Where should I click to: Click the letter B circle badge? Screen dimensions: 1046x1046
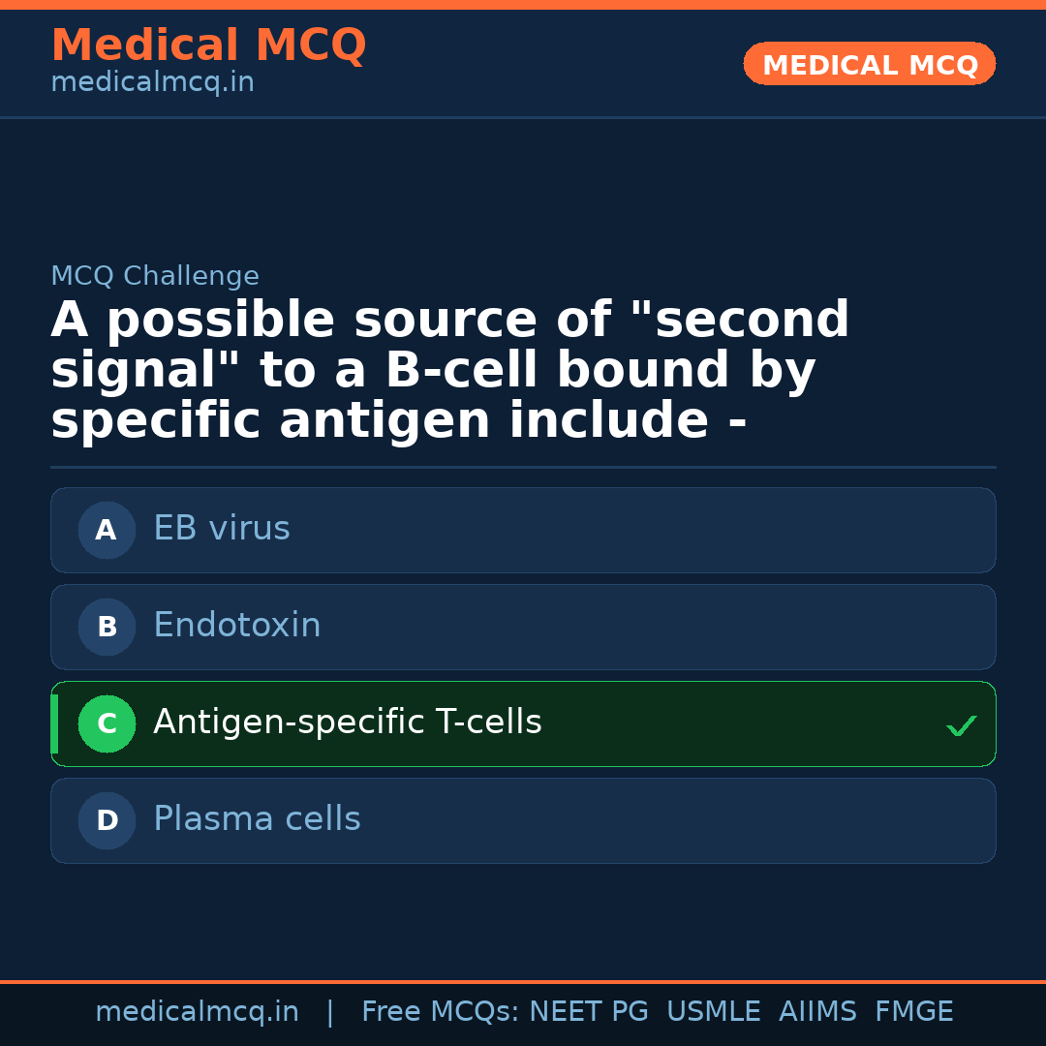coord(107,627)
